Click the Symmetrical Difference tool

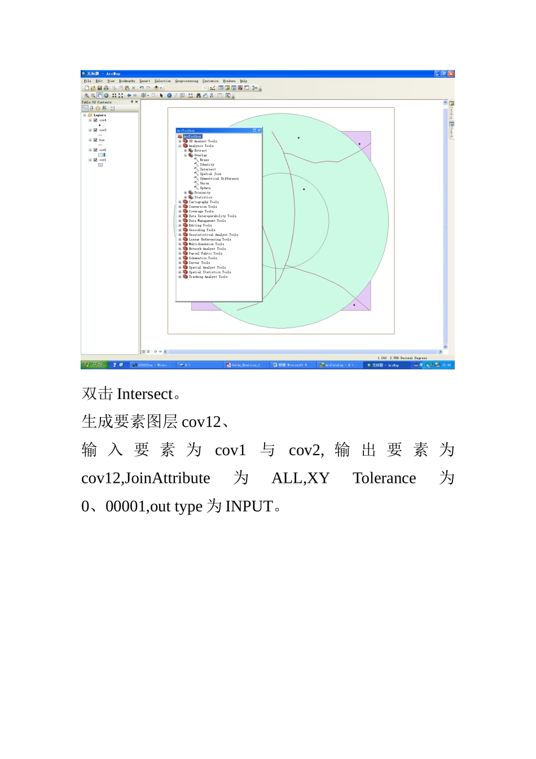[x=216, y=178]
